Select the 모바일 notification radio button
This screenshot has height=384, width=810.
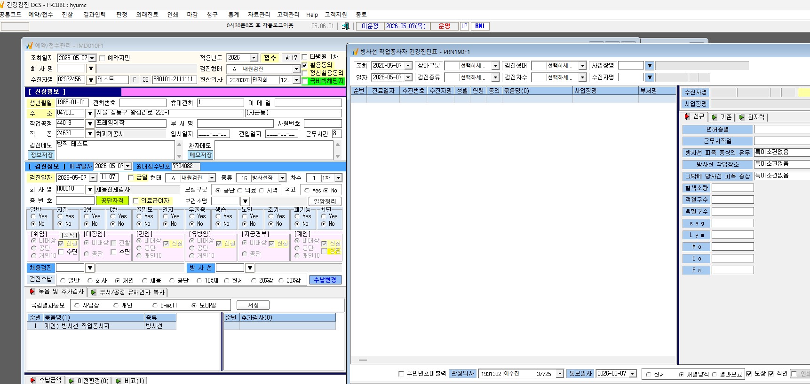pos(194,305)
